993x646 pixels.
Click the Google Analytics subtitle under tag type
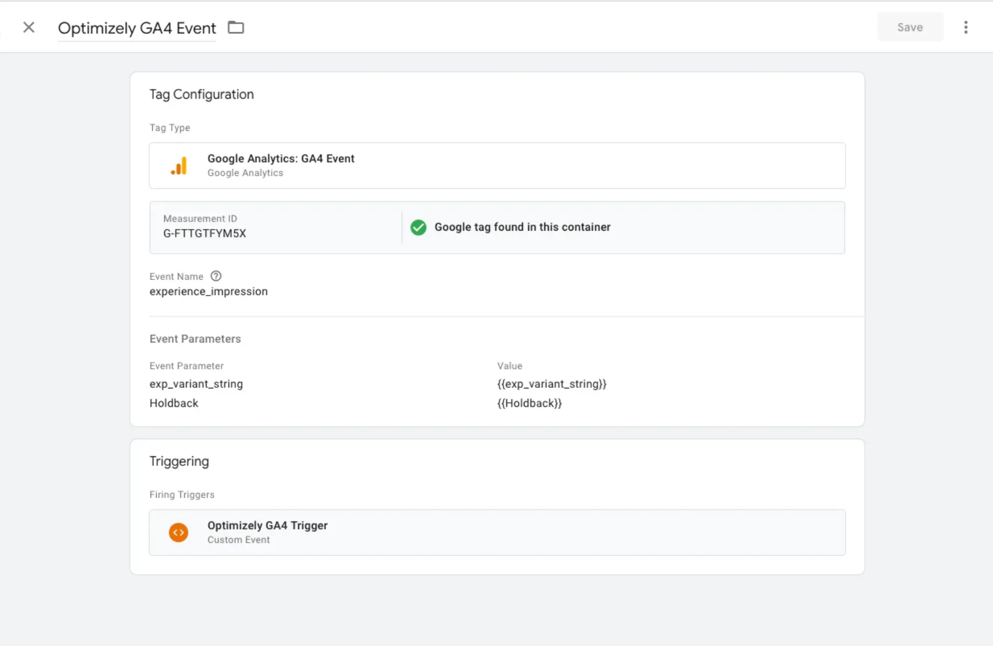coord(245,173)
